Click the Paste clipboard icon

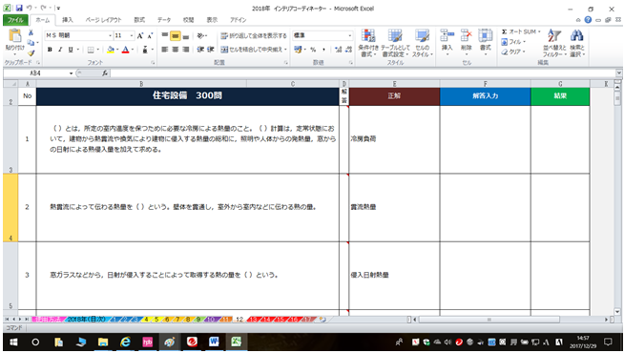15,36
